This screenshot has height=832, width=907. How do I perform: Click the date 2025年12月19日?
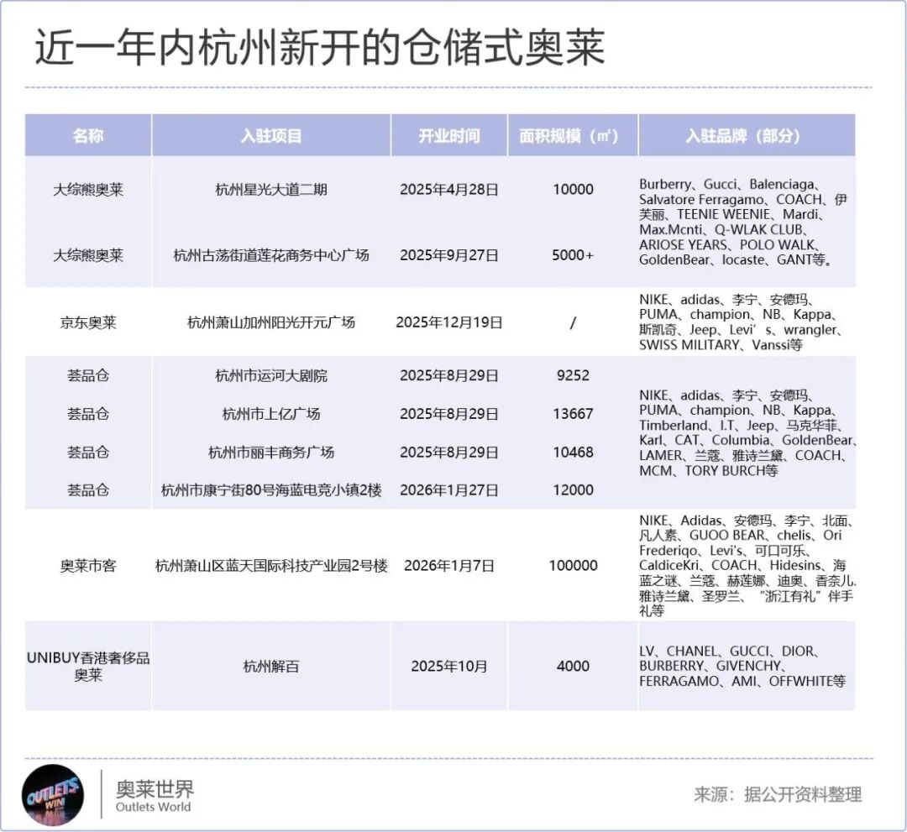pos(449,322)
